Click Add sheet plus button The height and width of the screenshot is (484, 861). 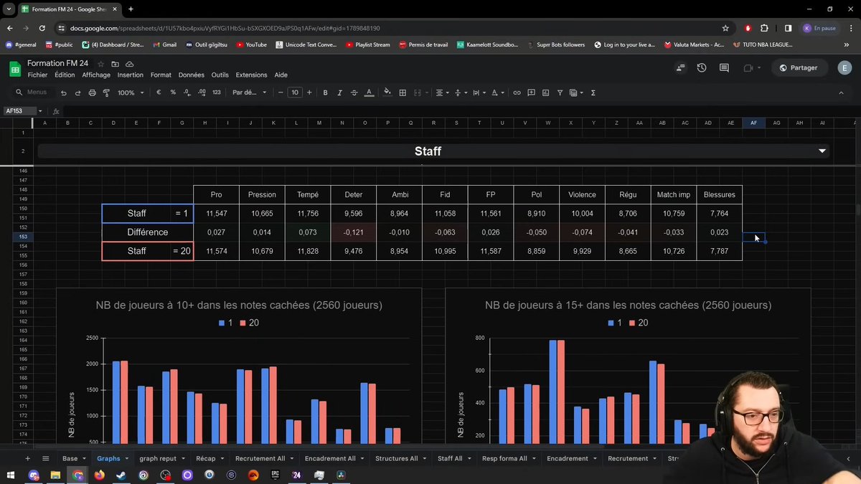[28, 458]
